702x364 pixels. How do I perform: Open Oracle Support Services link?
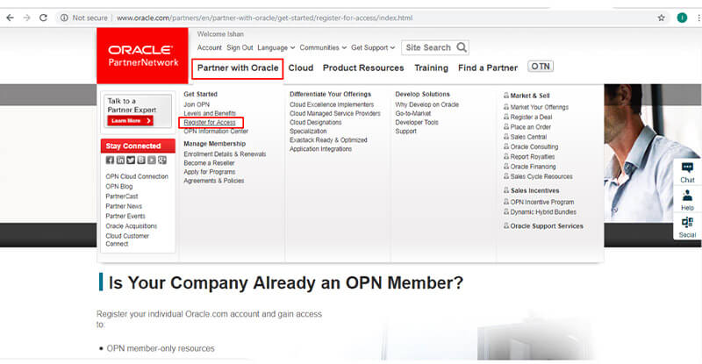pyautogui.click(x=547, y=226)
